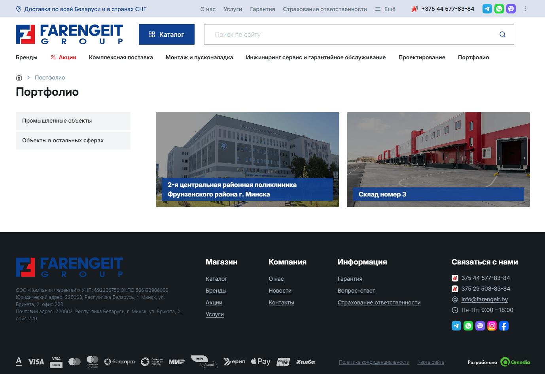Open the Проектирование navigation item
Screen dimensions: 545x374
click(x=422, y=57)
